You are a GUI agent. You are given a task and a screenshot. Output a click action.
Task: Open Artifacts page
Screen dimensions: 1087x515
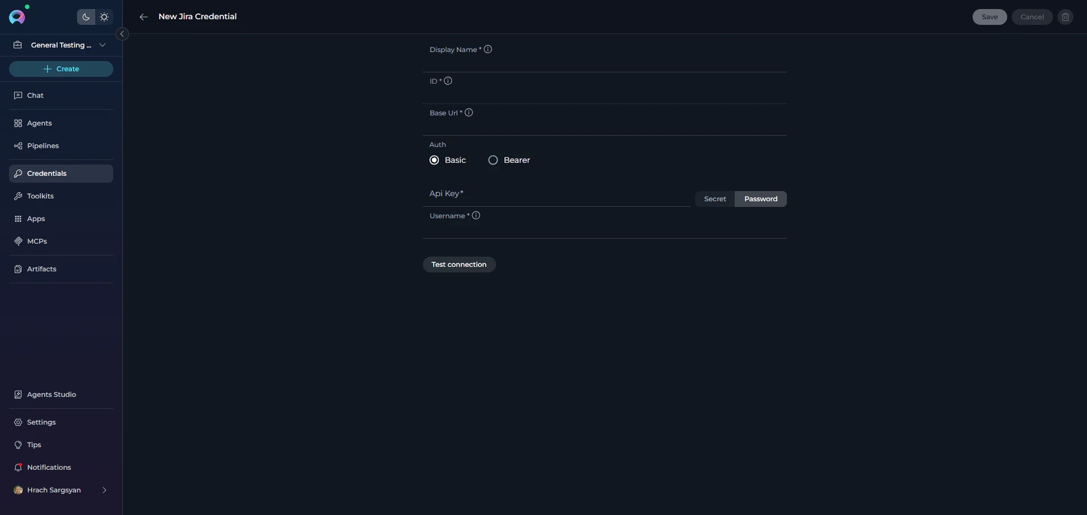click(61, 269)
